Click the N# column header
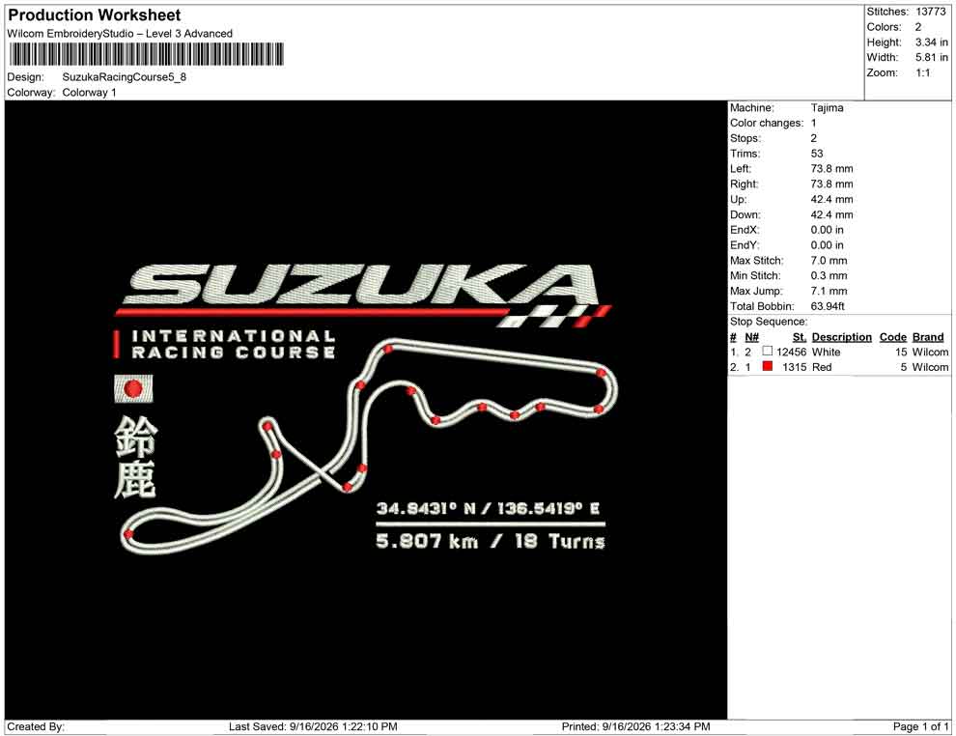The width and height of the screenshot is (956, 736). click(751, 337)
